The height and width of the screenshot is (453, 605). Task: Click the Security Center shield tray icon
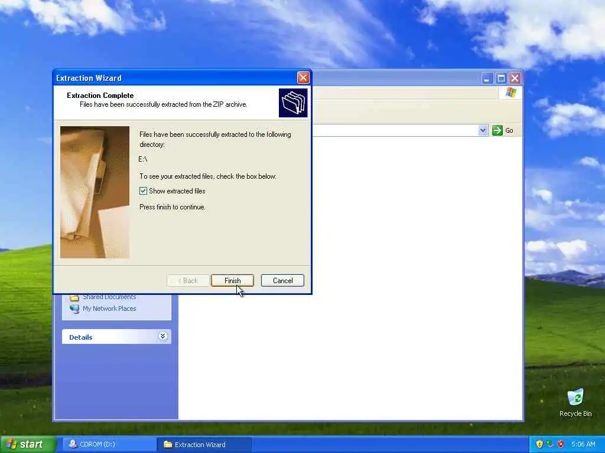[x=539, y=444]
